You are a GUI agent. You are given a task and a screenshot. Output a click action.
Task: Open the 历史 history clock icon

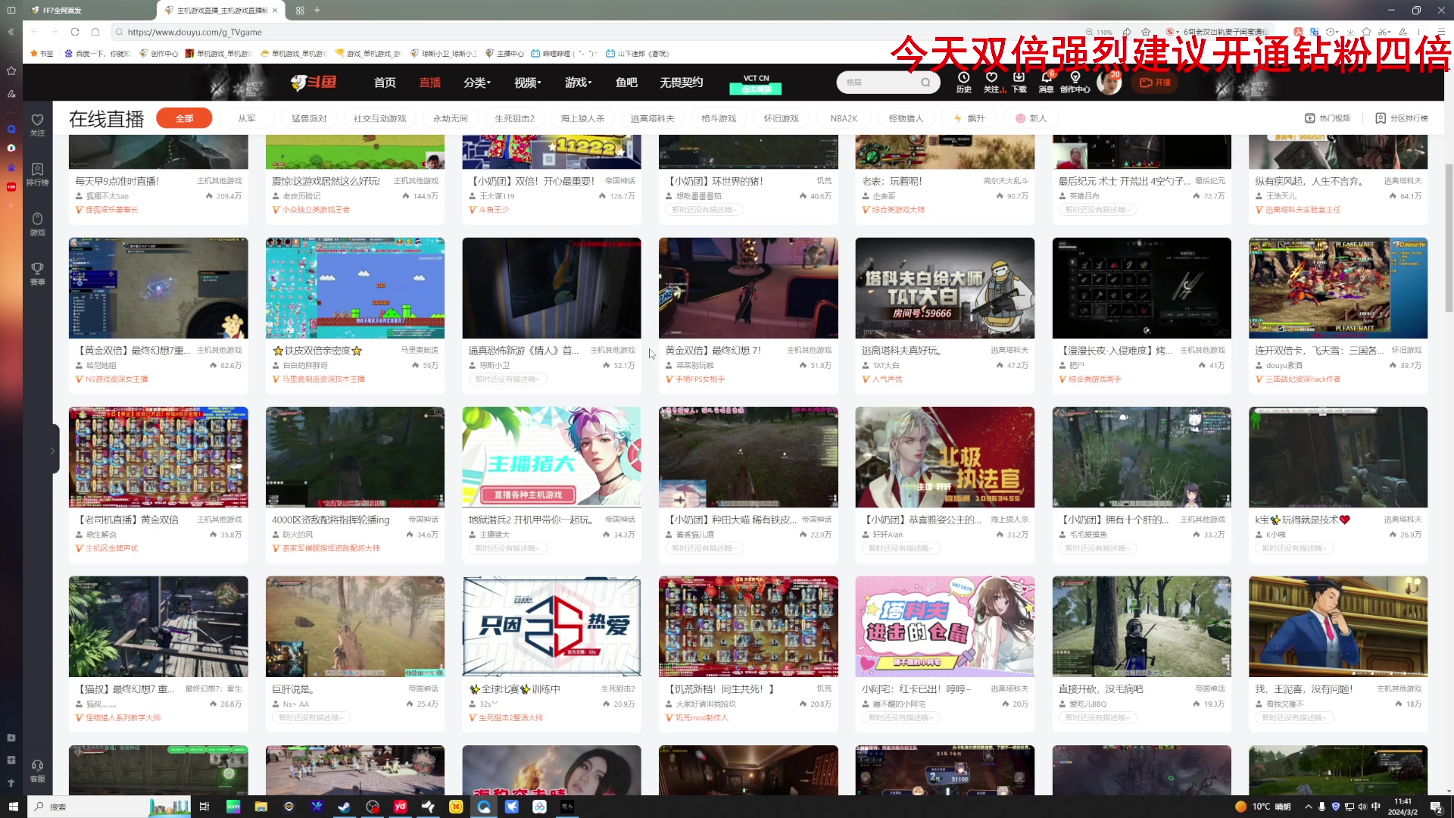click(x=963, y=78)
